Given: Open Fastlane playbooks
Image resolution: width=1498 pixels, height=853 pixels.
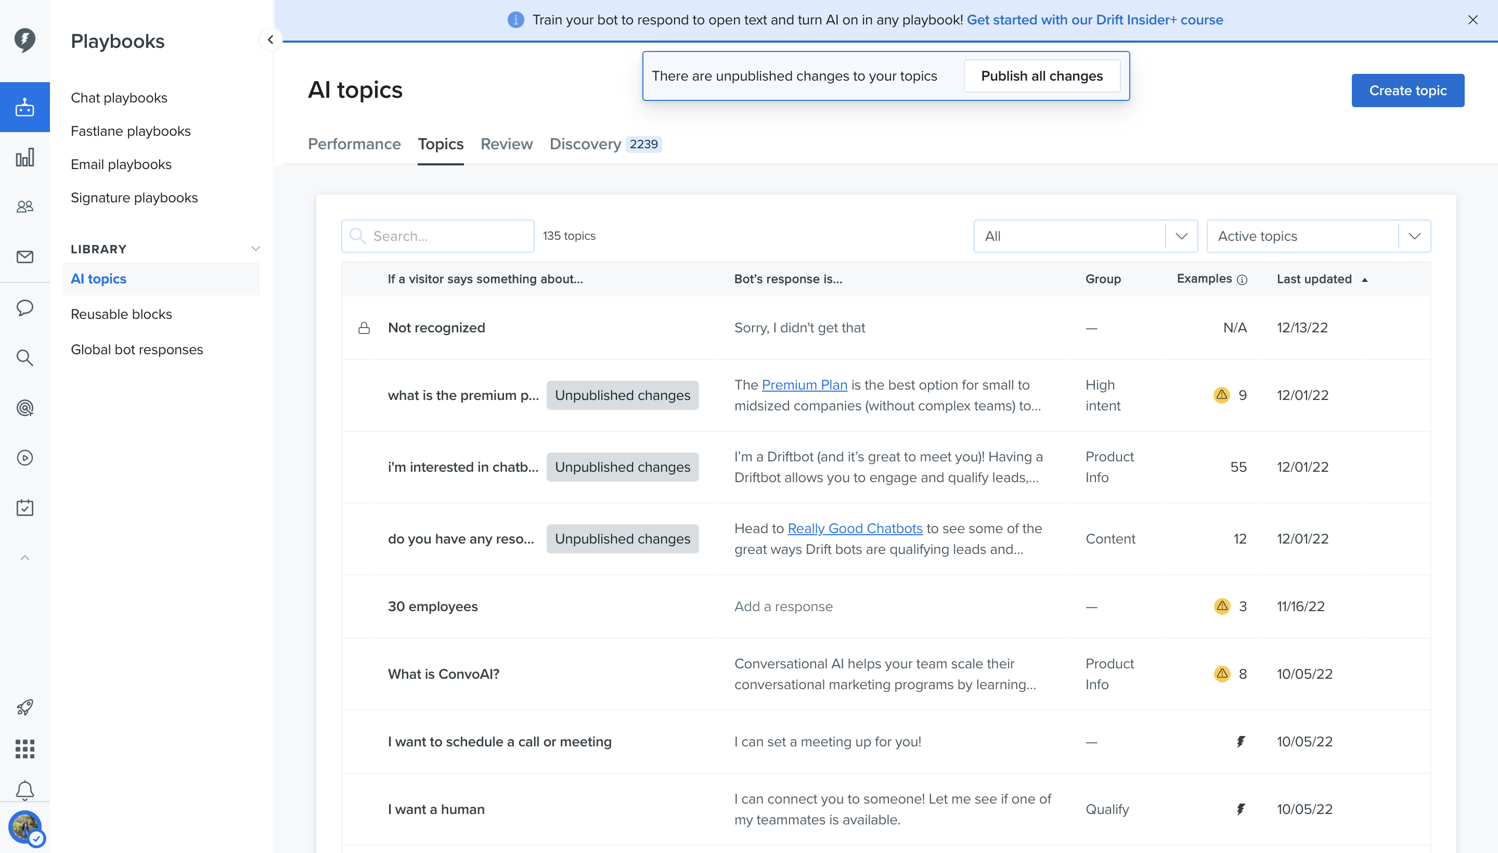Looking at the screenshot, I should (131, 131).
